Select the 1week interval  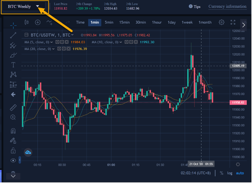click(x=187, y=22)
